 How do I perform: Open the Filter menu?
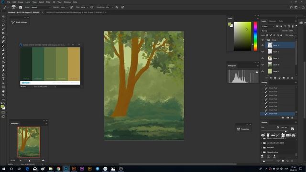pyautogui.click(x=48, y=2)
